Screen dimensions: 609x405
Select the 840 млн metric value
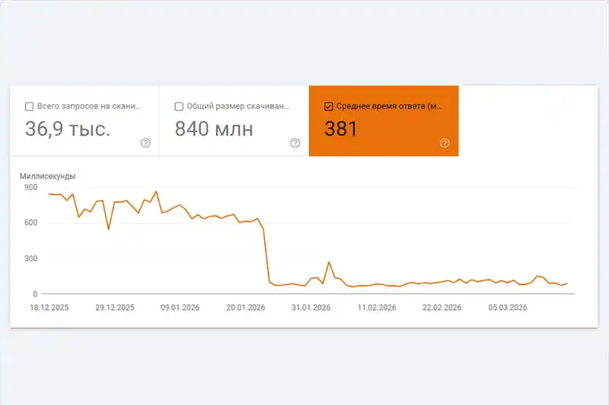pyautogui.click(x=214, y=129)
